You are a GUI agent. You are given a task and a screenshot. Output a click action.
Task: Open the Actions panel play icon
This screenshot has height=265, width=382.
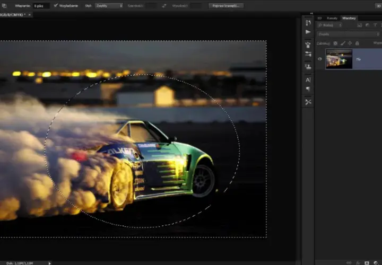pos(308,32)
